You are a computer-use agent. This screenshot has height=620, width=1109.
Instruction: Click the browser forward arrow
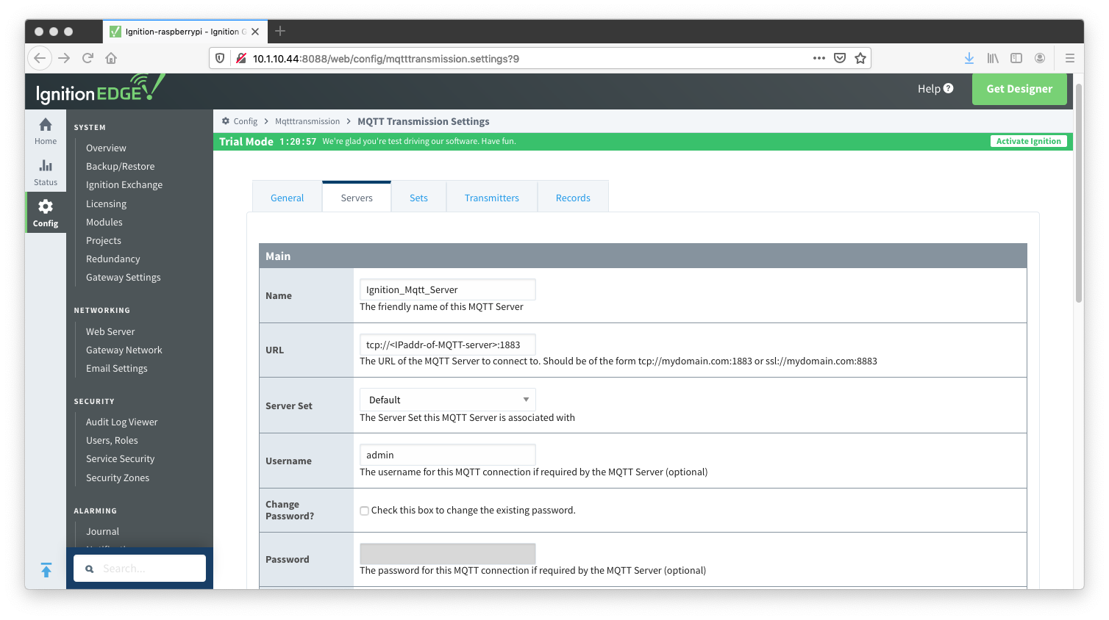click(x=64, y=58)
